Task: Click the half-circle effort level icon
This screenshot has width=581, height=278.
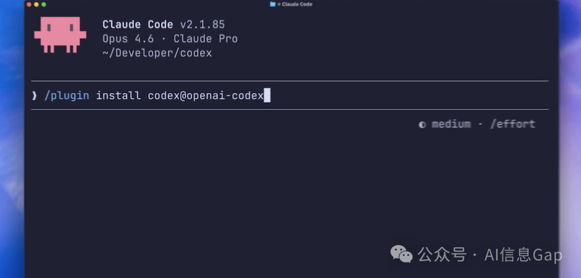Action: tap(422, 124)
